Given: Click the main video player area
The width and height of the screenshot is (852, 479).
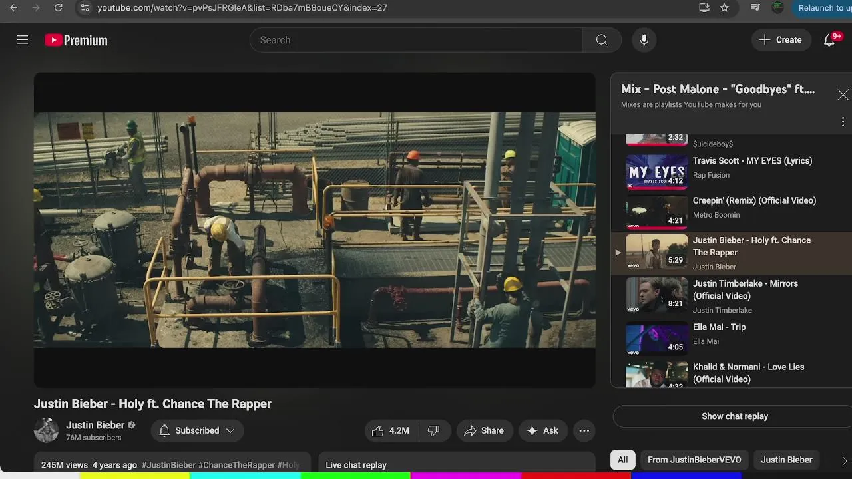Looking at the screenshot, I should coord(315,230).
